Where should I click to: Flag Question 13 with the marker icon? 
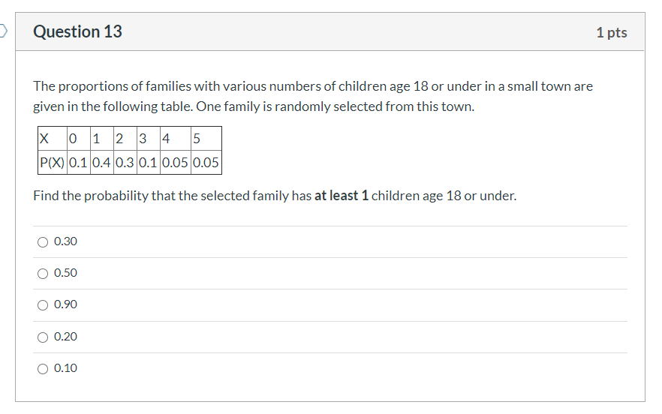[x=3, y=31]
